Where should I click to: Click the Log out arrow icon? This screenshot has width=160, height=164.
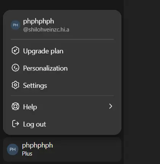pos(15,124)
